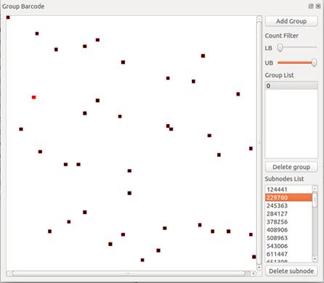Click the highlighted red barcode node
The height and width of the screenshot is (283, 324).
(x=33, y=97)
